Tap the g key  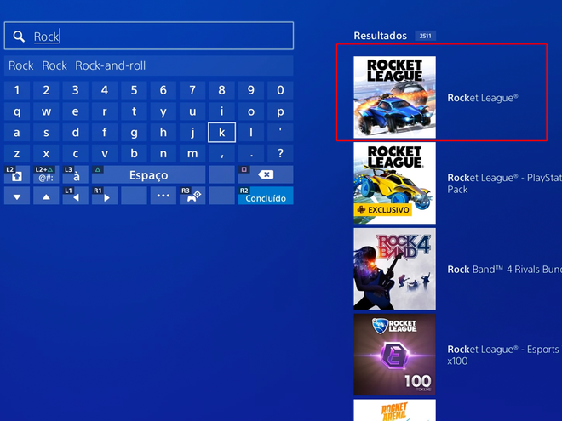[x=134, y=133]
